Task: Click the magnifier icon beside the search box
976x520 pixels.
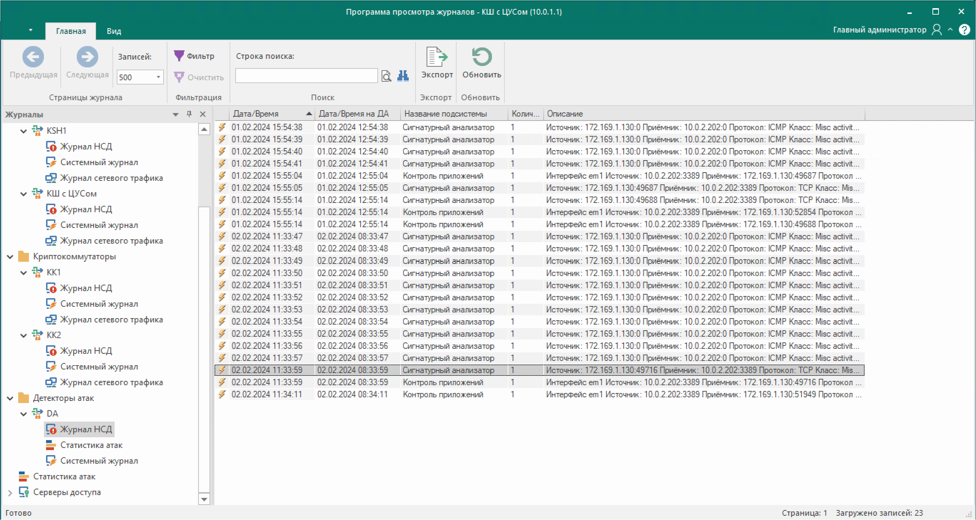Action: click(x=386, y=76)
